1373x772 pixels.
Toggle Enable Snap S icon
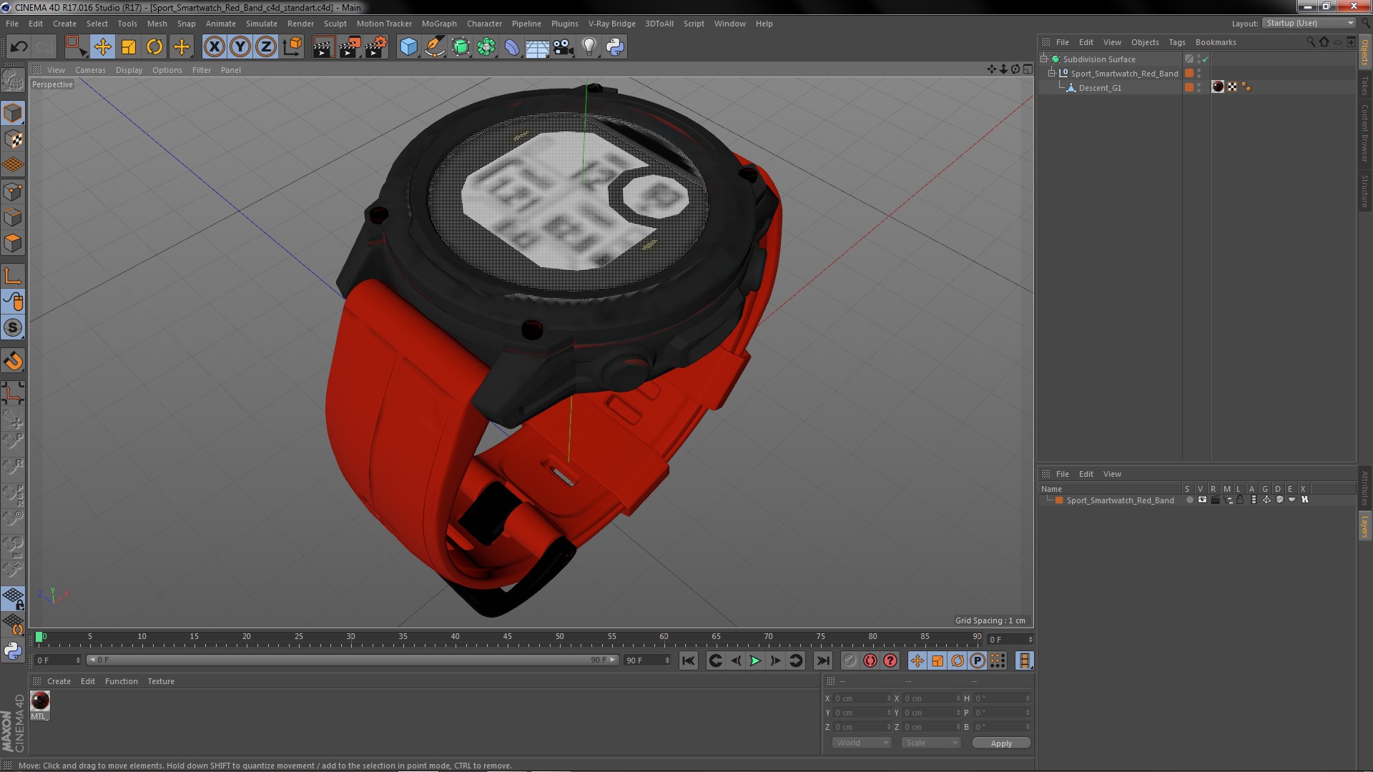click(x=13, y=328)
